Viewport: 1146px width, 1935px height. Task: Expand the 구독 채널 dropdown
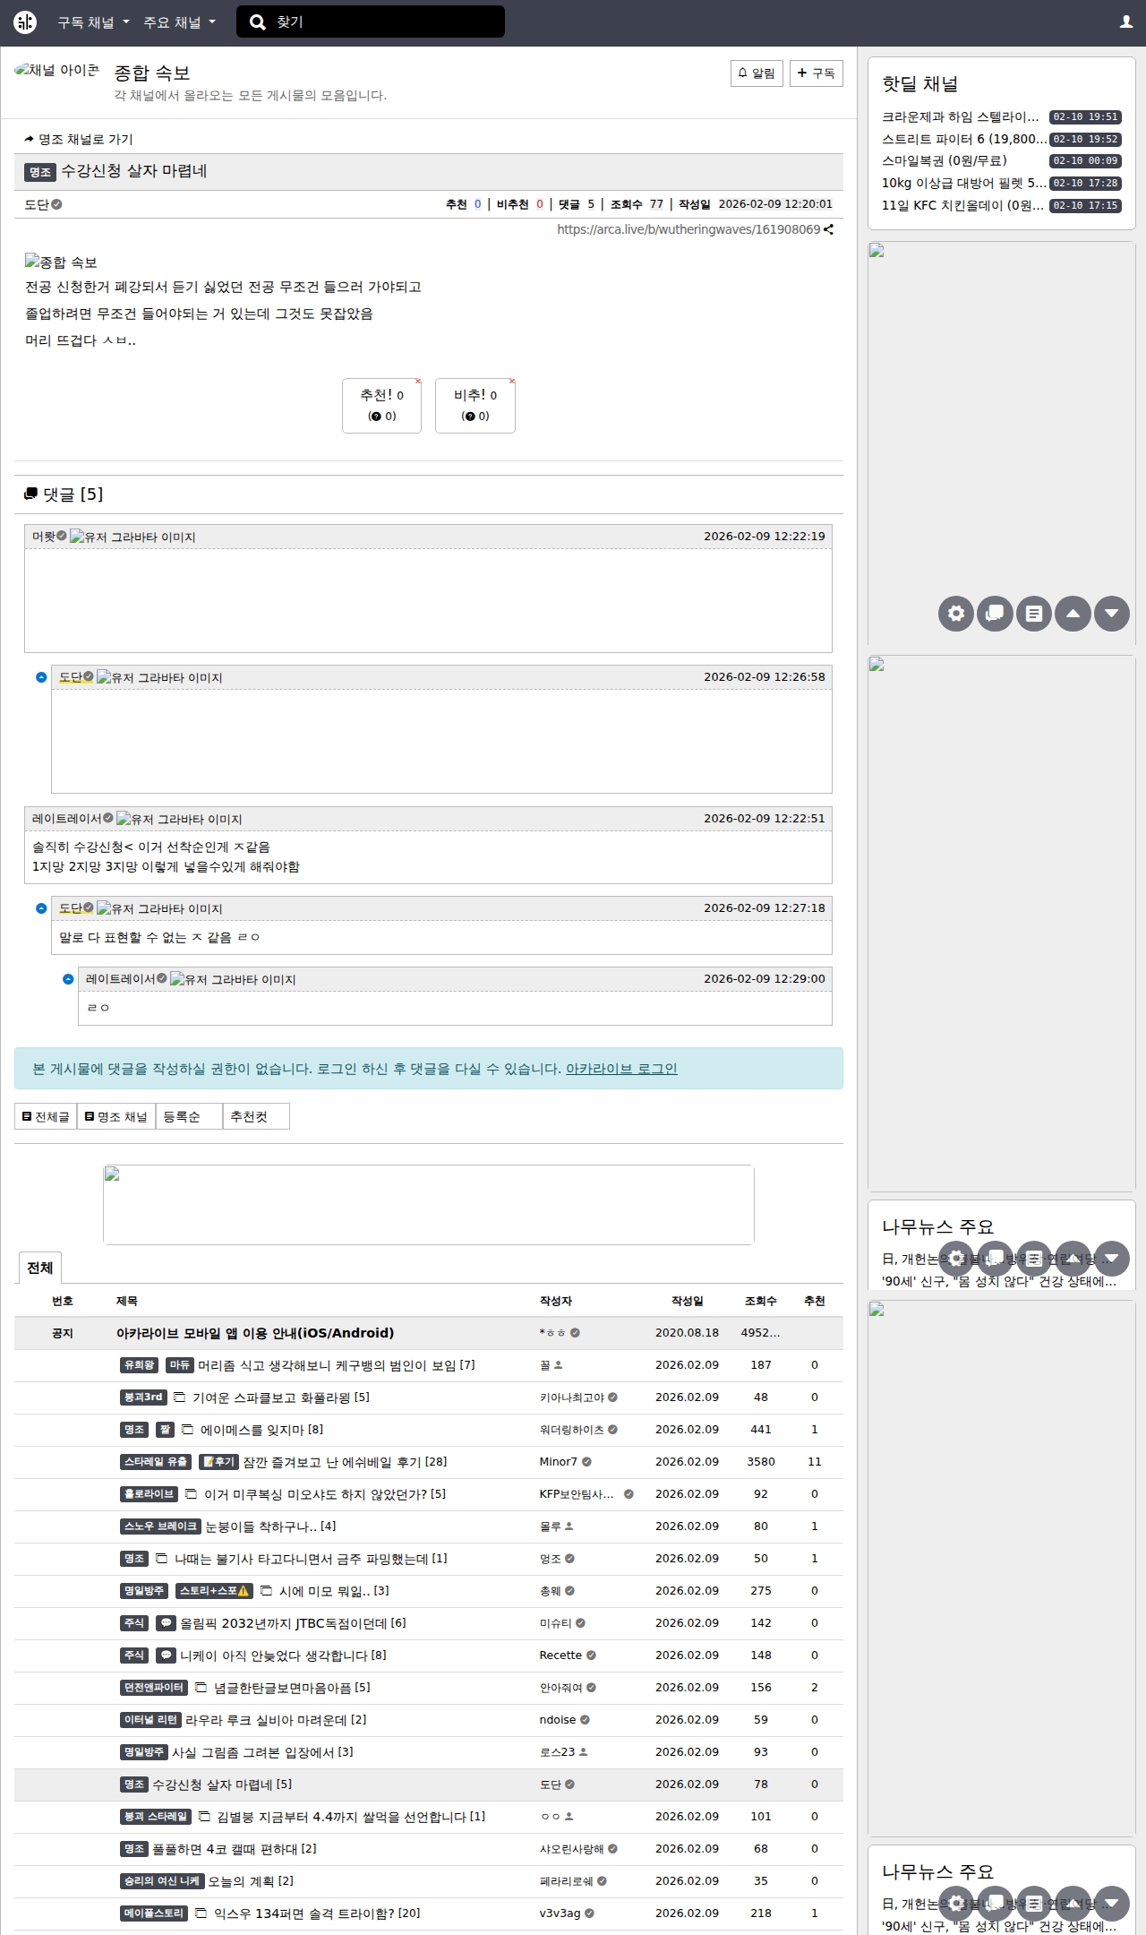coord(93,22)
